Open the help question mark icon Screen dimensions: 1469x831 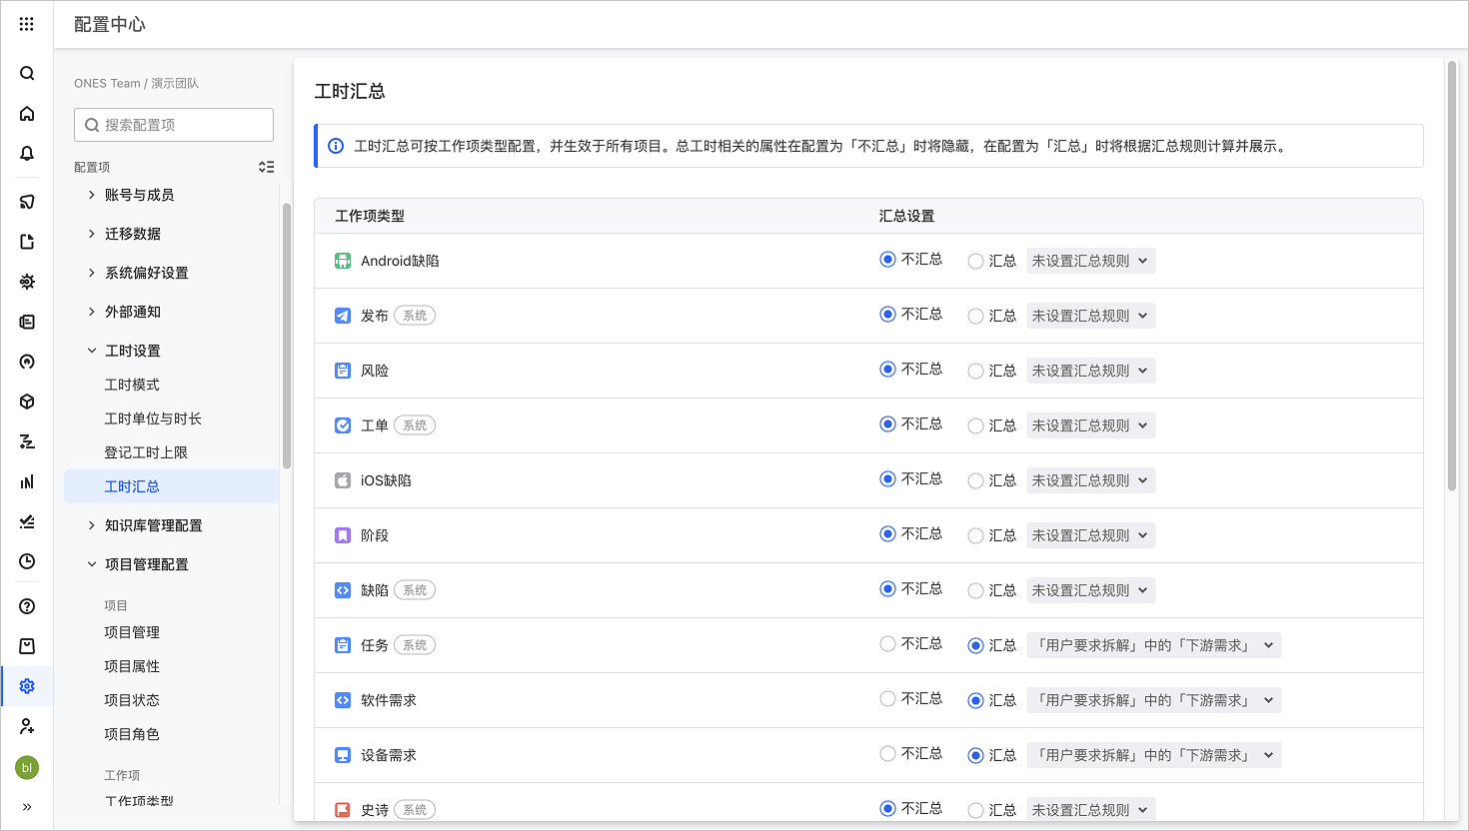tap(27, 606)
